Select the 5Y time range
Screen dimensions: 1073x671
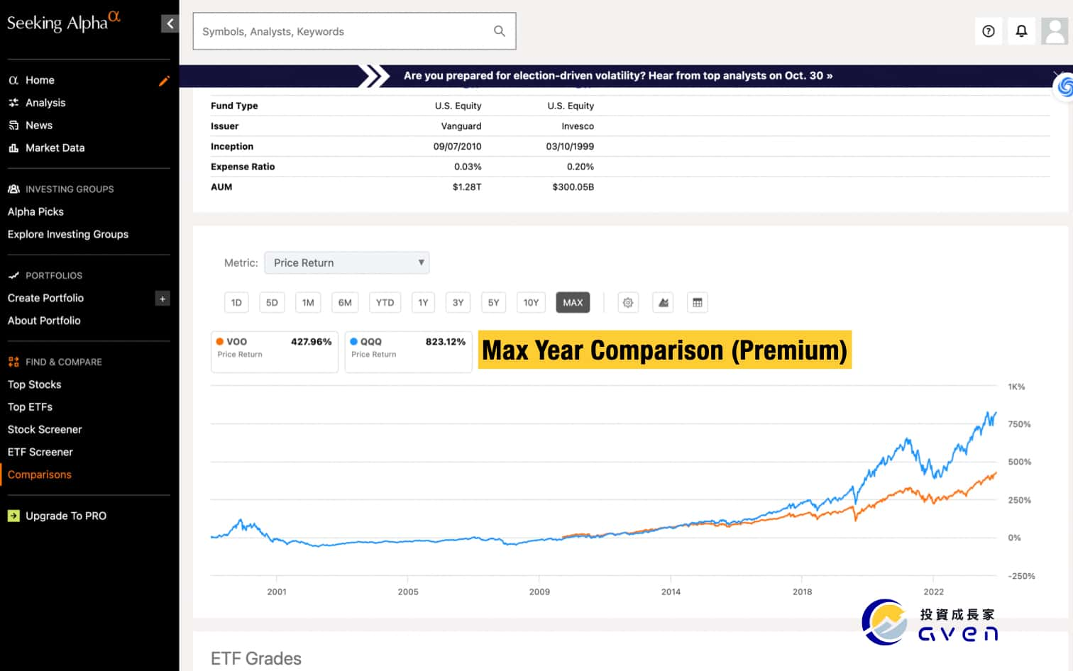point(494,303)
